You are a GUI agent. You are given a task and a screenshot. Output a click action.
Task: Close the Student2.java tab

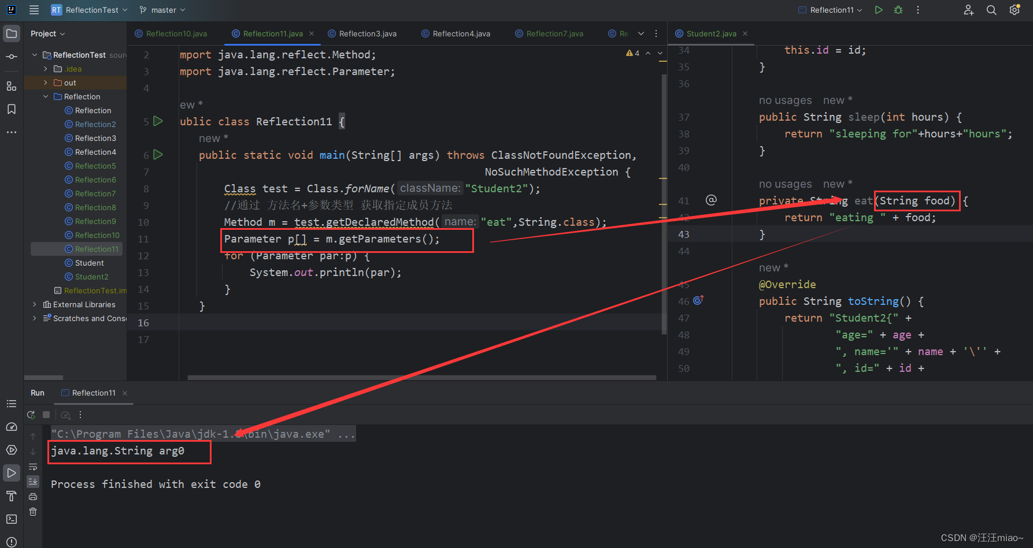(x=745, y=33)
